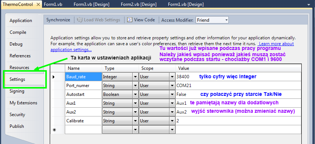Screen dimensions: 315x144
Task: Open the Type dropdown for Calibrate
Action: pos(135,121)
